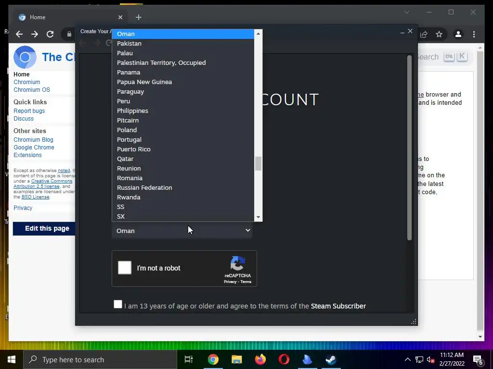
Task: Launch Firefox from the taskbar
Action: 260,359
